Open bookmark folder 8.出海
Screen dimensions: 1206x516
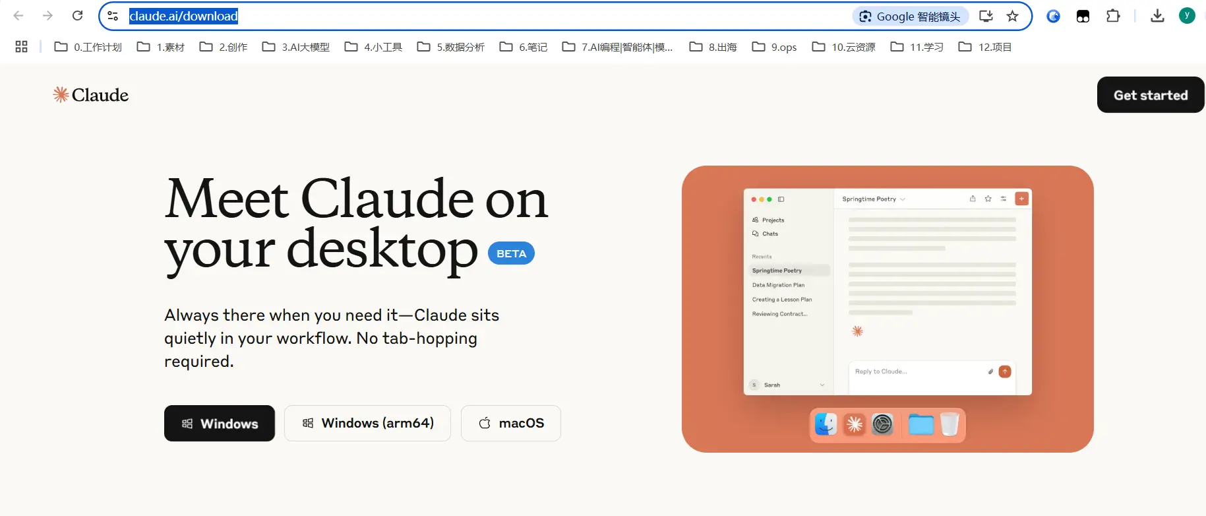click(713, 47)
